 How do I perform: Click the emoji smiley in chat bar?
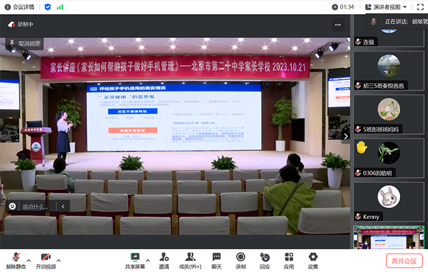(x=12, y=206)
